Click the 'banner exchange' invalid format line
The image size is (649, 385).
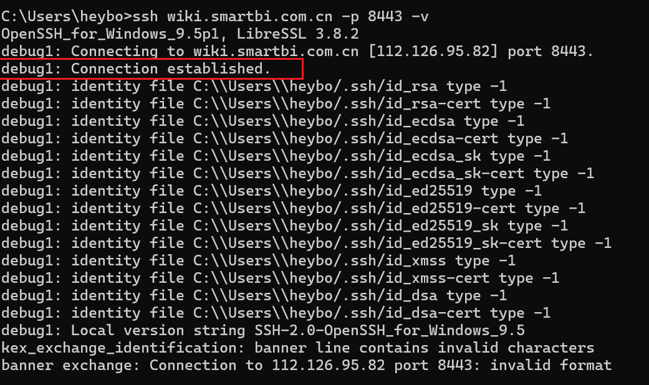(x=306, y=365)
